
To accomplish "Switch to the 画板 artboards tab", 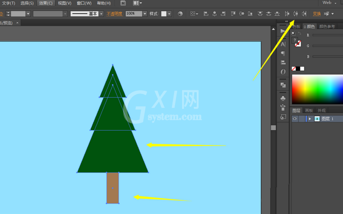I will pyautogui.click(x=309, y=111).
